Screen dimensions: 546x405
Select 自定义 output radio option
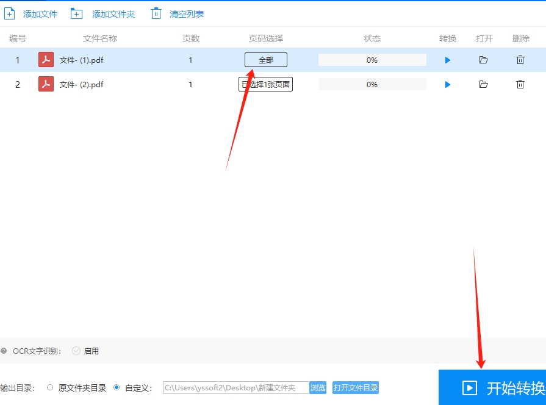coord(117,387)
